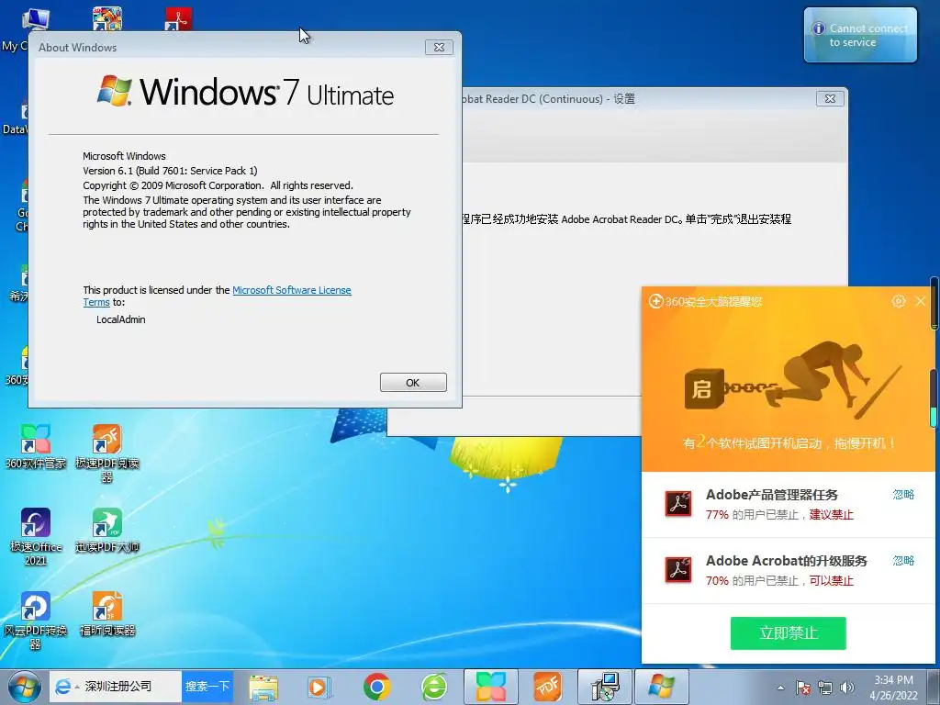Click the LocalAdmin licensee name
This screenshot has height=705, width=940.
(121, 319)
